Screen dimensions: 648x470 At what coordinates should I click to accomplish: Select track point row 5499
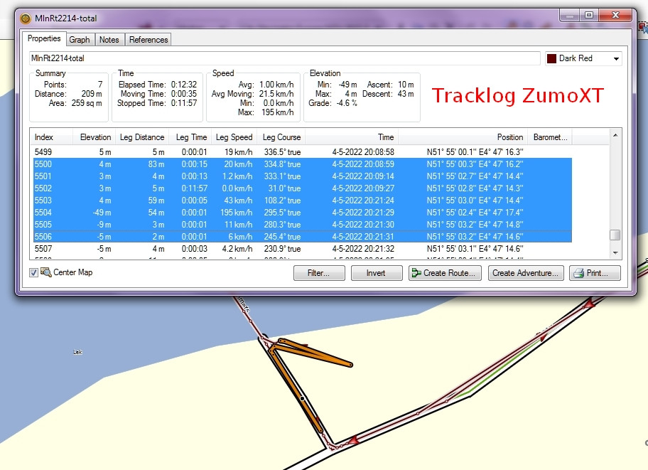point(302,152)
